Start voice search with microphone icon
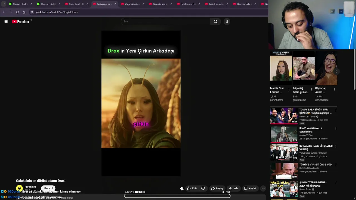The image size is (356, 200). (227, 21)
